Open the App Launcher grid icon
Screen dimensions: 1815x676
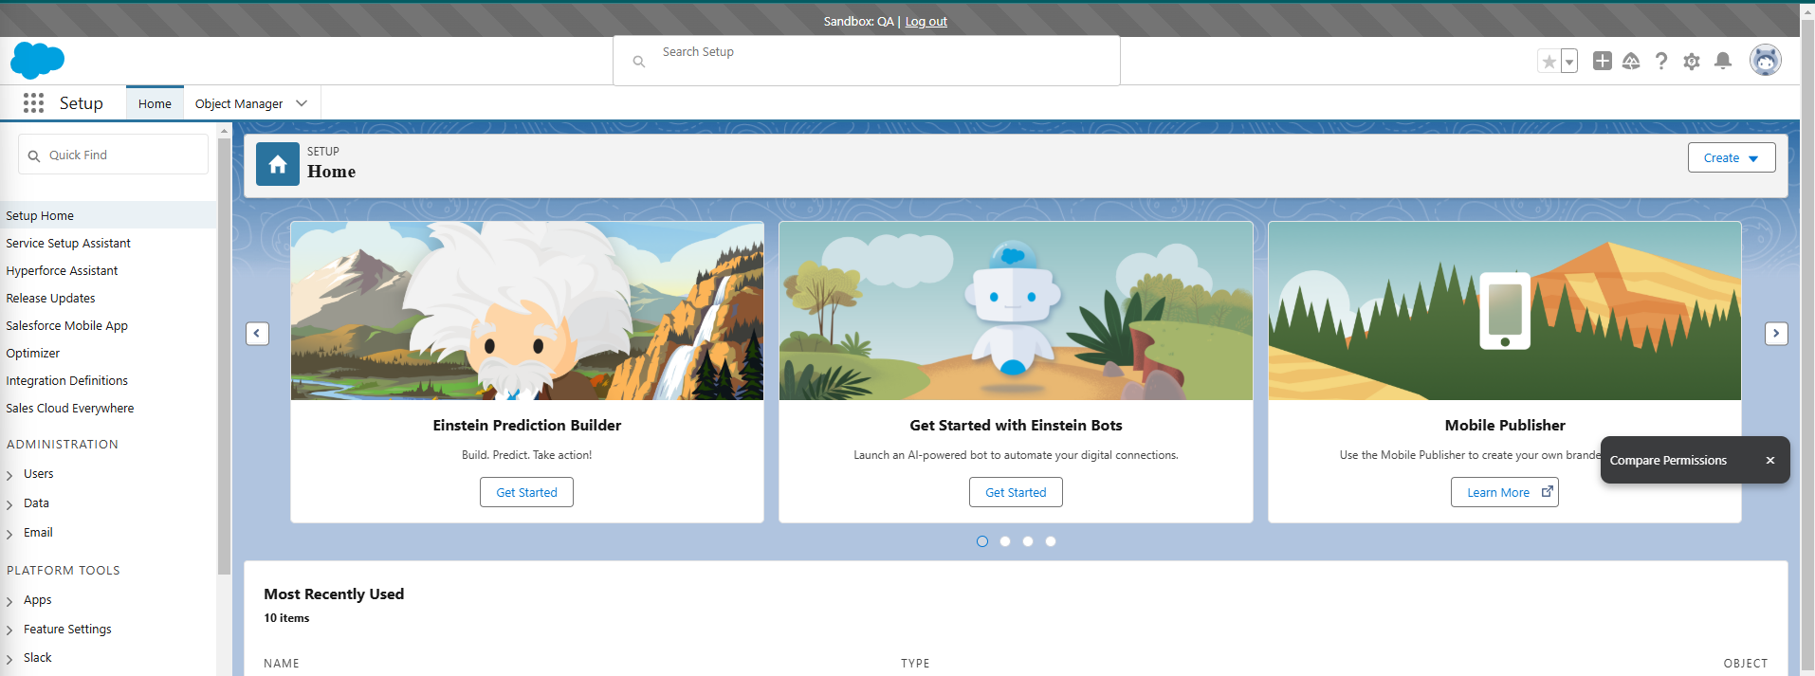pyautogui.click(x=33, y=103)
